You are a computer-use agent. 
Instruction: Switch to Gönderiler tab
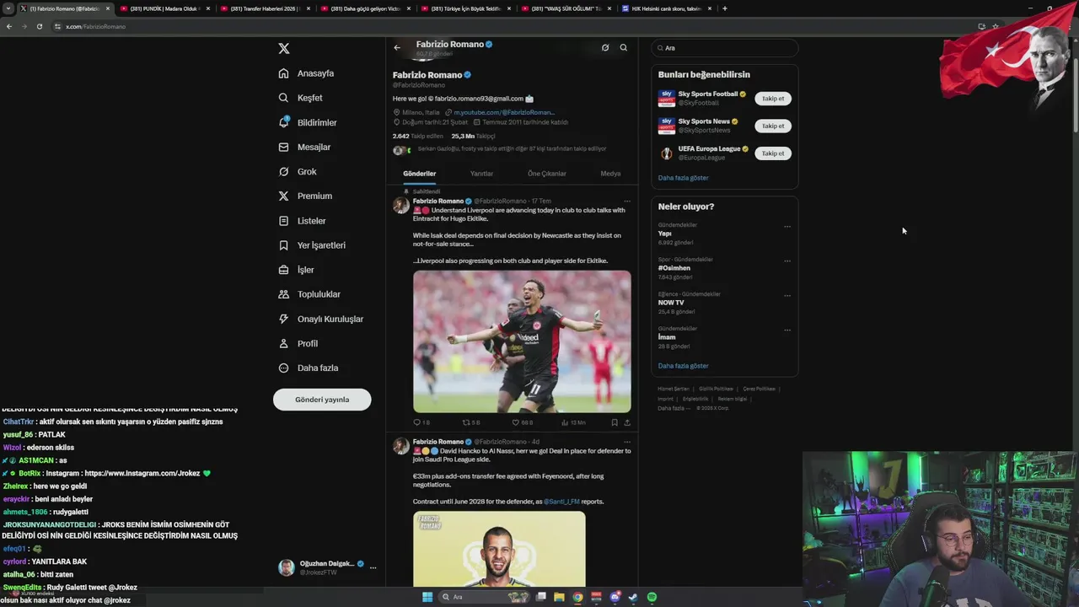click(x=419, y=174)
